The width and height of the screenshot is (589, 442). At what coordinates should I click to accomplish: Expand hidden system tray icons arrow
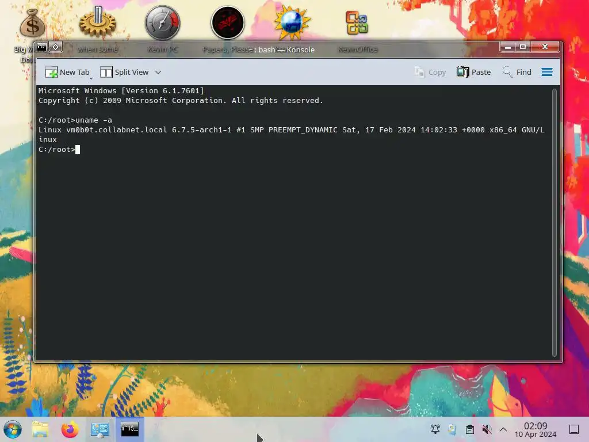(x=503, y=429)
